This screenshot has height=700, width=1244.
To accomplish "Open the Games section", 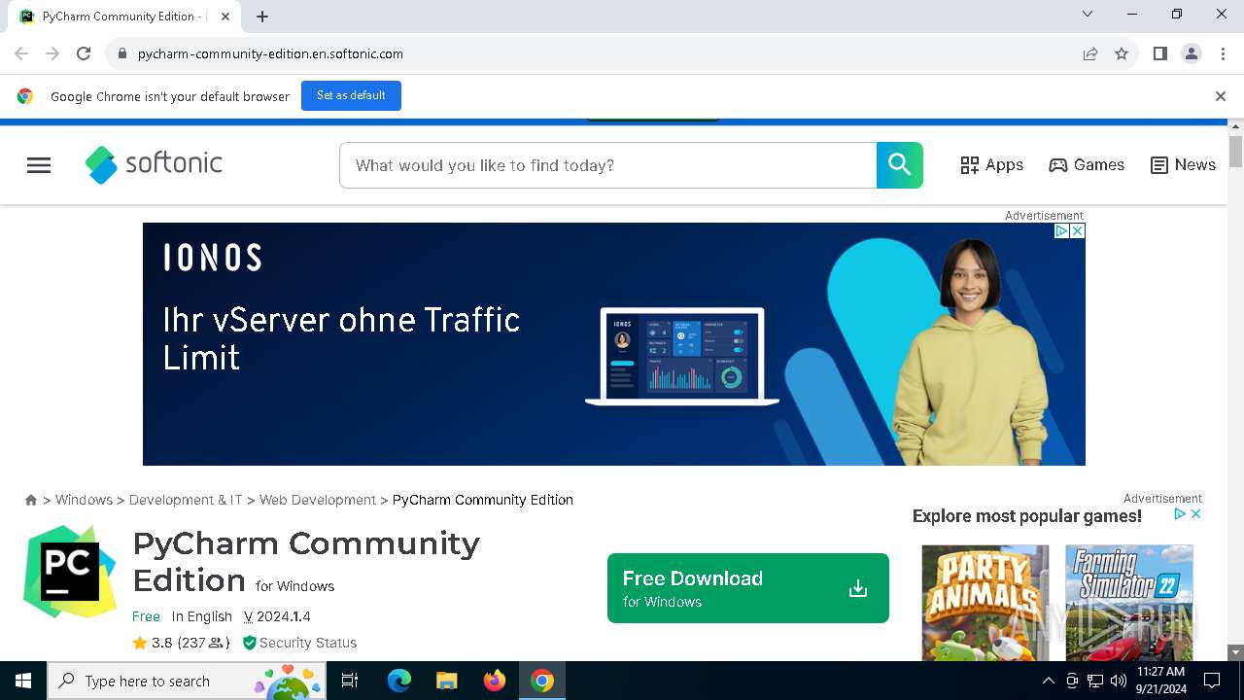I will click(x=1087, y=165).
